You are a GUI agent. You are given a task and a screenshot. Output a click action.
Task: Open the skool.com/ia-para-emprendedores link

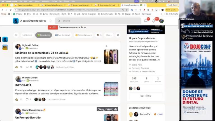143,41
